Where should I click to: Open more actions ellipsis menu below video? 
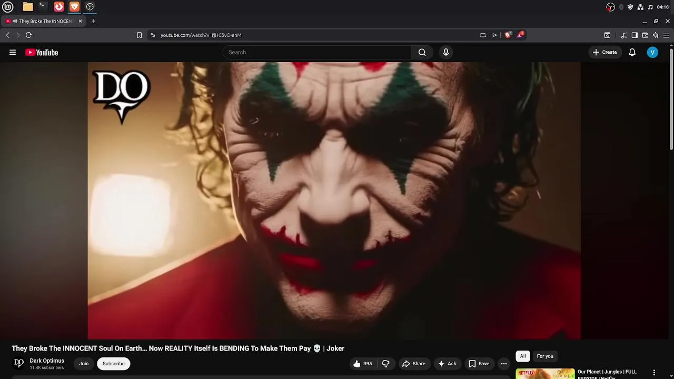pos(504,364)
